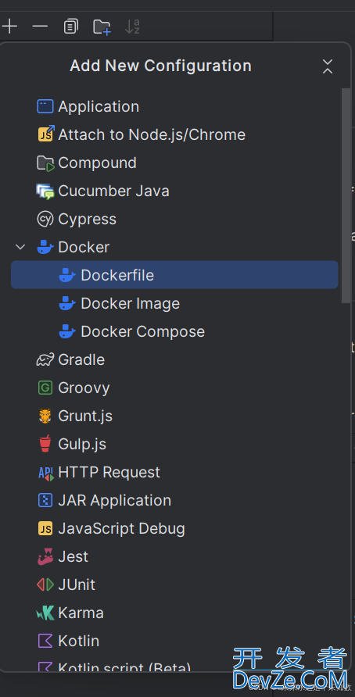Click the Karma icon
This screenshot has height=697, width=355.
click(45, 613)
